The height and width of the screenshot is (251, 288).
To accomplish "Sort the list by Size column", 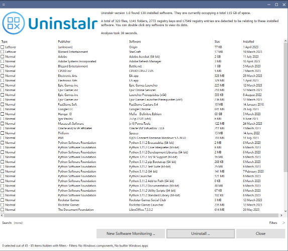I will pyautogui.click(x=217, y=42).
